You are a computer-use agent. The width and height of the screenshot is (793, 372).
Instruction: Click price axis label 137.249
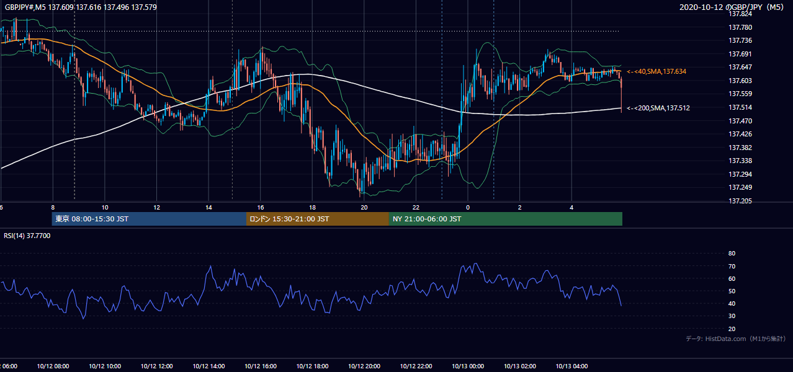pyautogui.click(x=740, y=187)
